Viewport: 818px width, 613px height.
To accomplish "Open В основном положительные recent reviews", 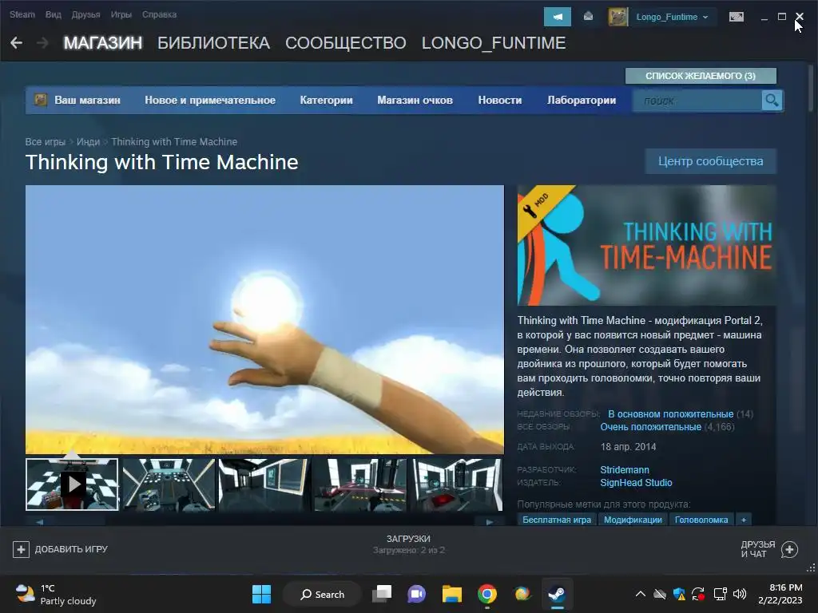I will [671, 414].
